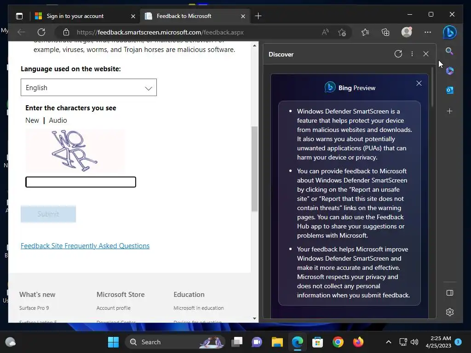Click the browser back arrow
The image size is (471, 353).
pyautogui.click(x=21, y=32)
